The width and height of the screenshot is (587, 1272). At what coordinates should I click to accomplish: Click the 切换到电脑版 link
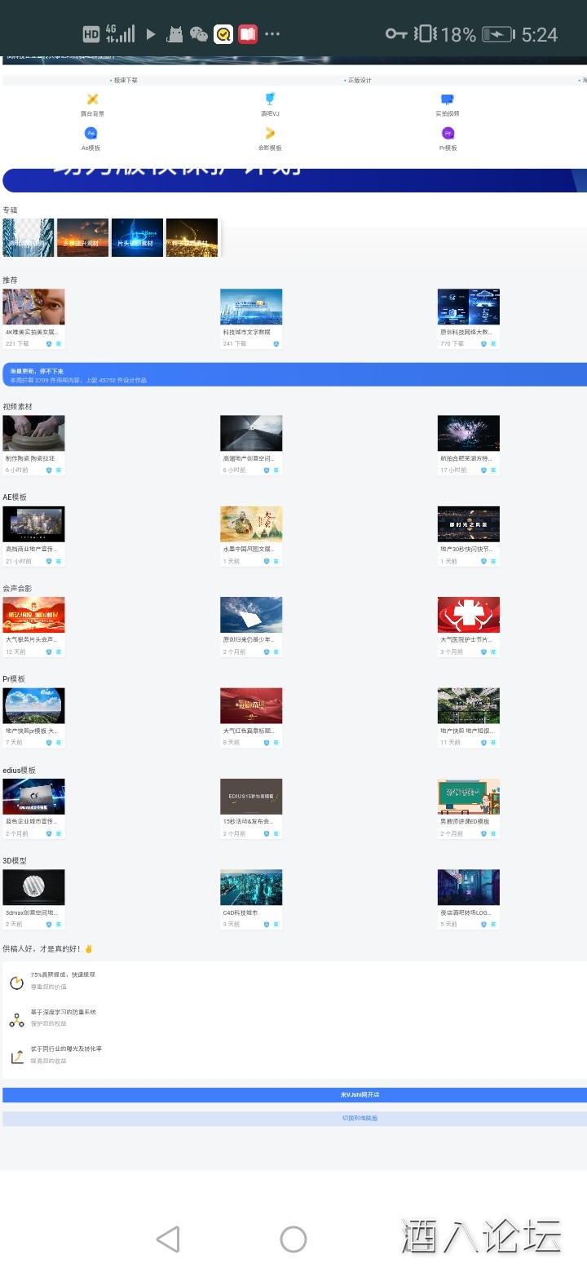click(x=293, y=1118)
